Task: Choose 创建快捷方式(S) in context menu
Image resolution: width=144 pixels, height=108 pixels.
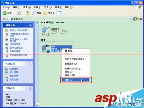Action: click(76, 69)
